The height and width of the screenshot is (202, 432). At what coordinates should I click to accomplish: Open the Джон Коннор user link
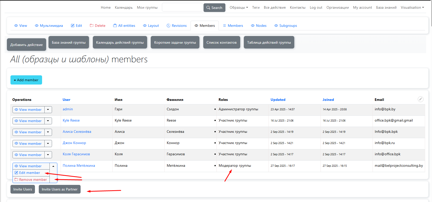[x=74, y=143]
